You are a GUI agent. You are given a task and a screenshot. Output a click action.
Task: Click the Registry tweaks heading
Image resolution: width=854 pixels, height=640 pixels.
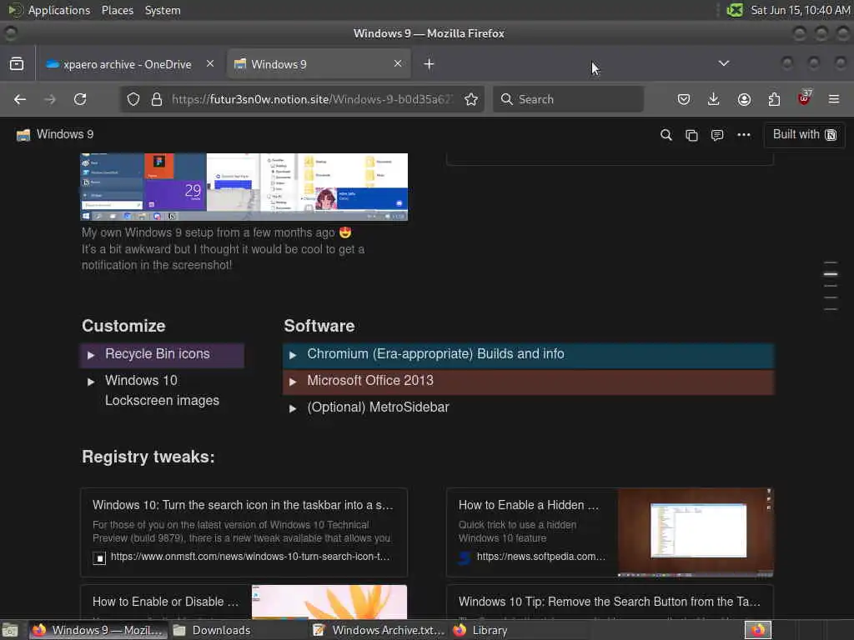[x=148, y=457]
